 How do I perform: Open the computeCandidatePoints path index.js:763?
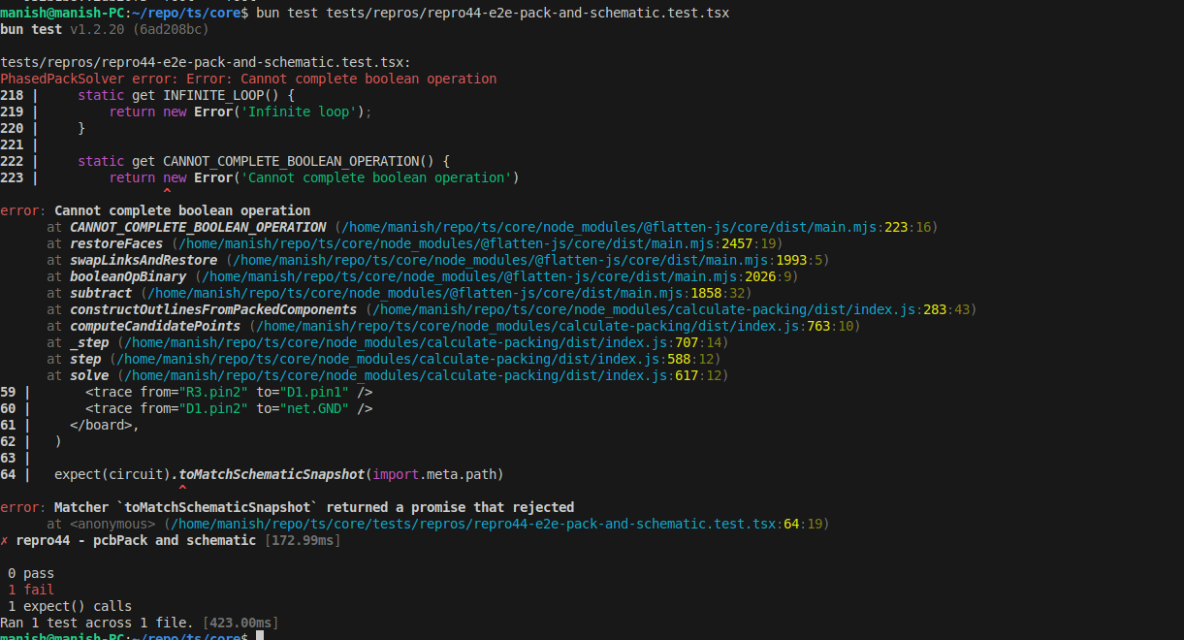coord(555,326)
